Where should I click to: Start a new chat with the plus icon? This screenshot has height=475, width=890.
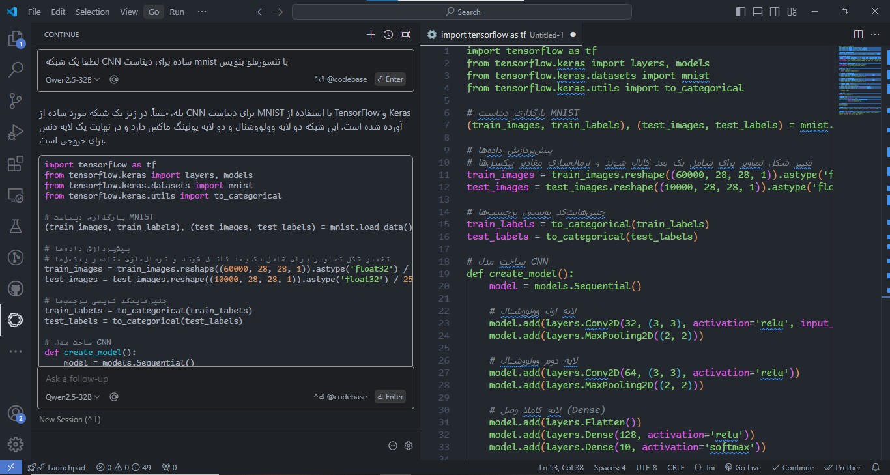(x=371, y=34)
